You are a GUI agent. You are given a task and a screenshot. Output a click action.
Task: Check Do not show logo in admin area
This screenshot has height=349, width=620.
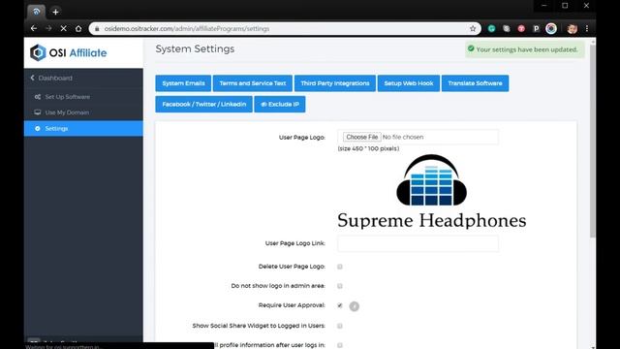pyautogui.click(x=340, y=286)
